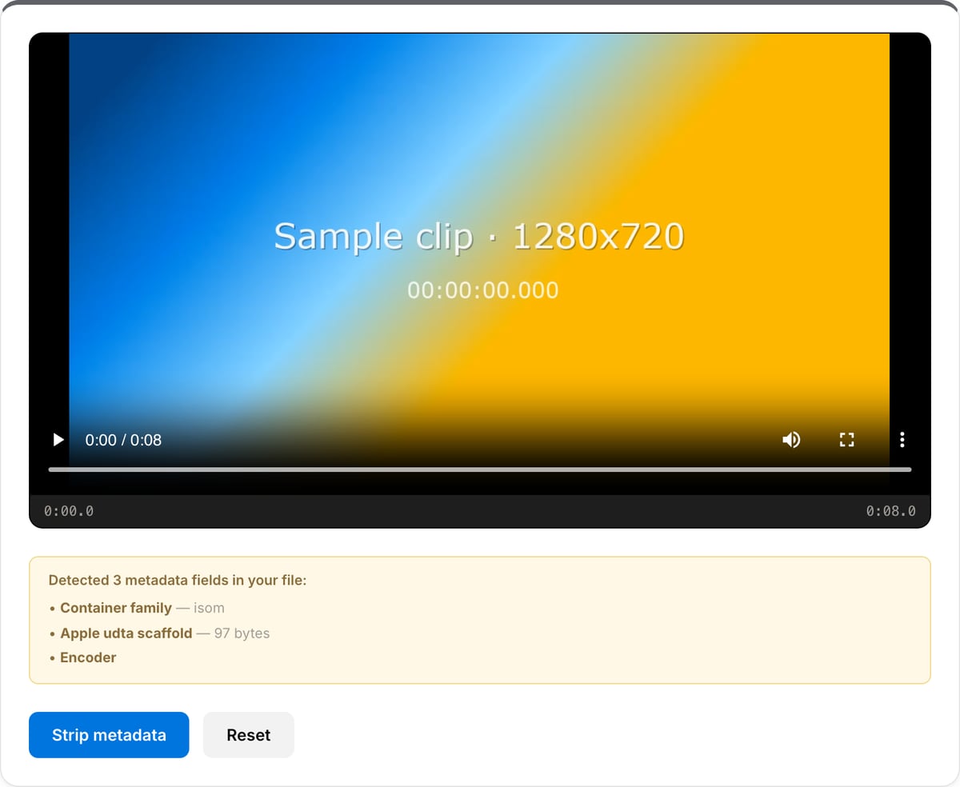Click Strip metadata button
Viewport: 960px width, 787px height.
coord(109,735)
